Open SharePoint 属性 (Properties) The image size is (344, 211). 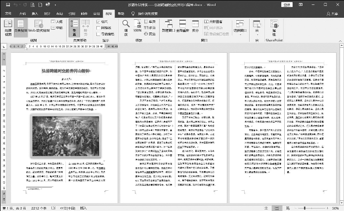(x=274, y=28)
